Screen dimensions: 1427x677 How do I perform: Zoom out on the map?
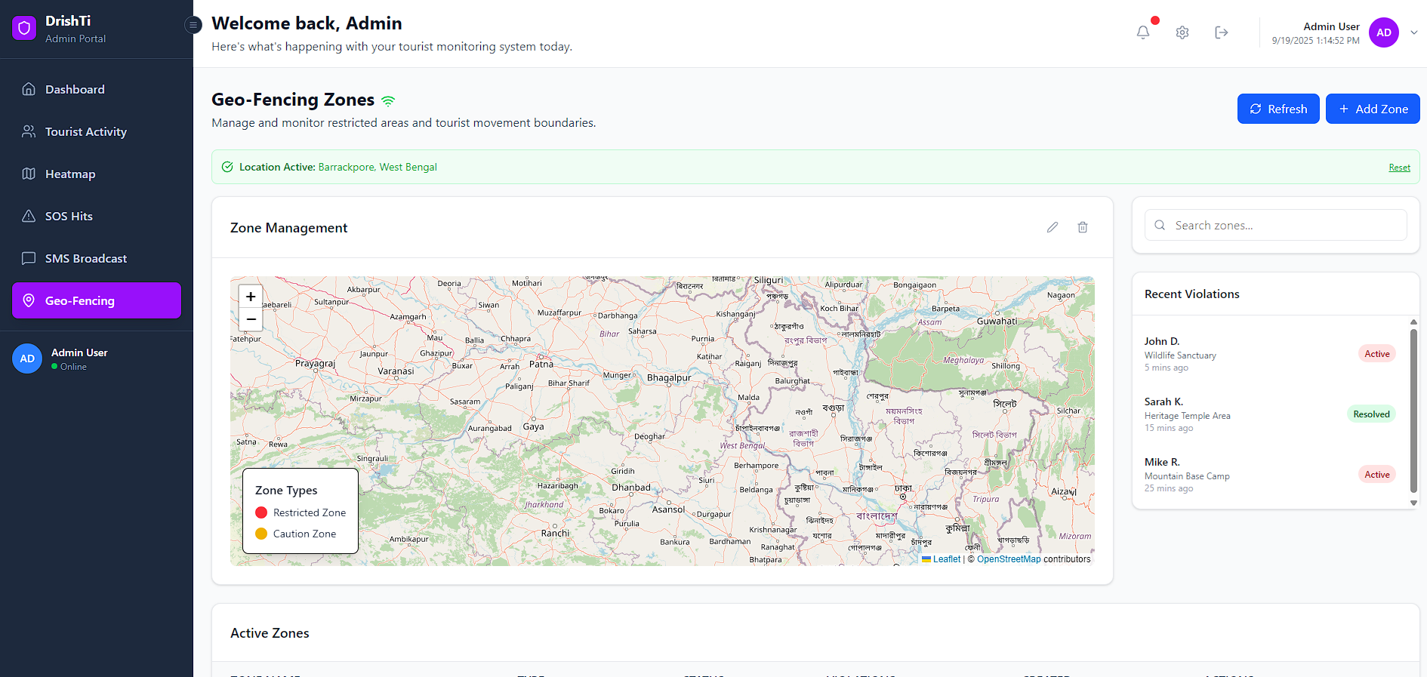[x=251, y=319]
